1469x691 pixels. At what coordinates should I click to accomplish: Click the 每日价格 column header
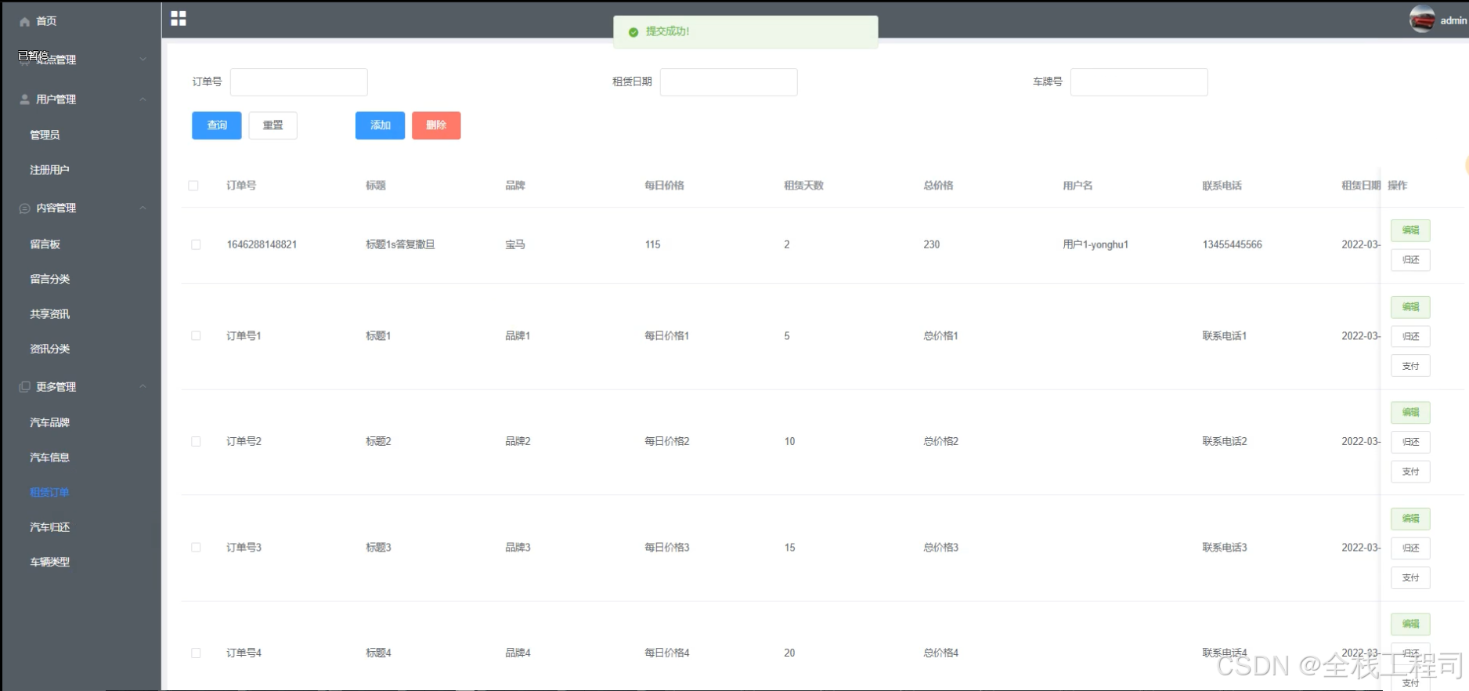(x=664, y=186)
